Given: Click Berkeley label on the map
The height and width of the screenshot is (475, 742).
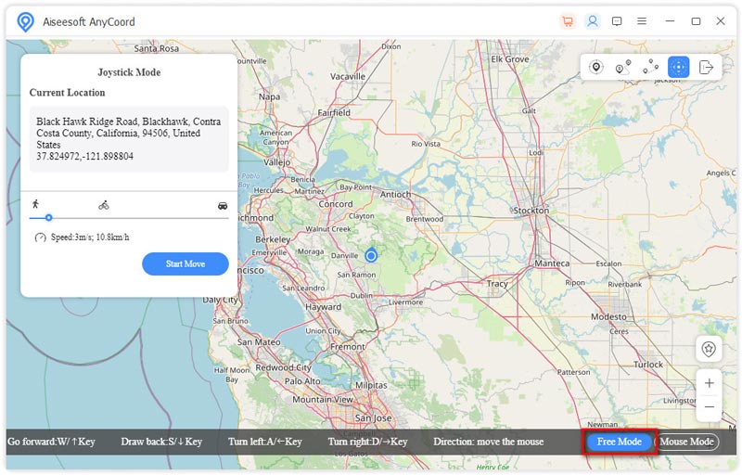Looking at the screenshot, I should tap(273, 239).
